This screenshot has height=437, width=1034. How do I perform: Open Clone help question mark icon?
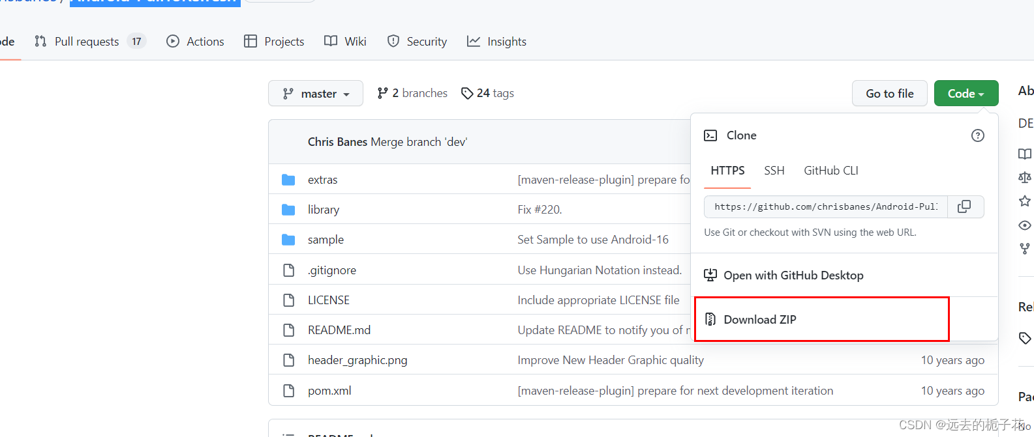[x=977, y=135]
